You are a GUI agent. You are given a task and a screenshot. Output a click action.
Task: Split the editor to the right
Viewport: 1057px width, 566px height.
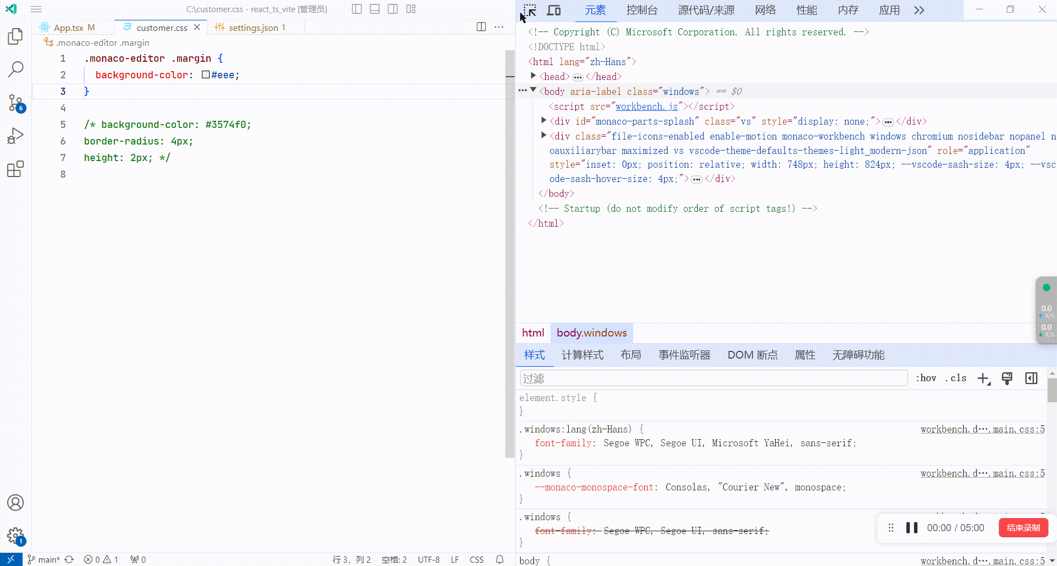(481, 27)
